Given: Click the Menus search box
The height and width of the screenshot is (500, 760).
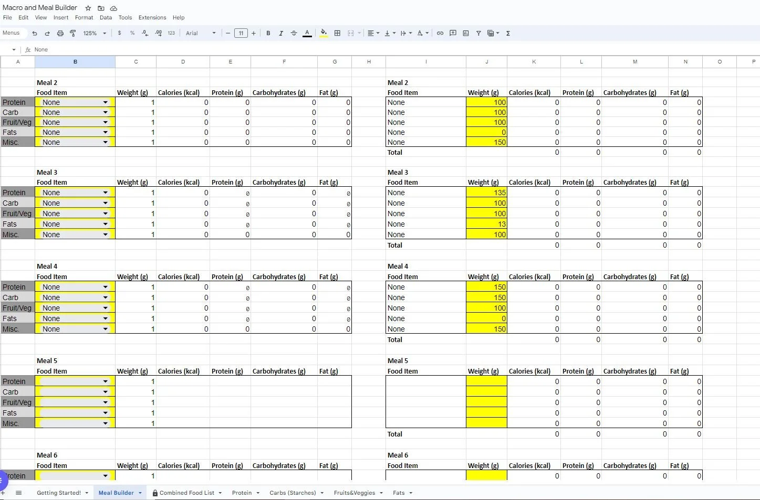Looking at the screenshot, I should click(x=12, y=33).
